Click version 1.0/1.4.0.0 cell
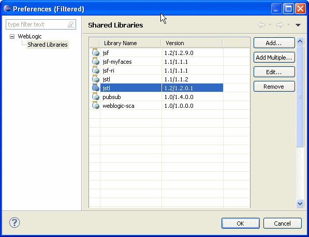 tap(193, 97)
